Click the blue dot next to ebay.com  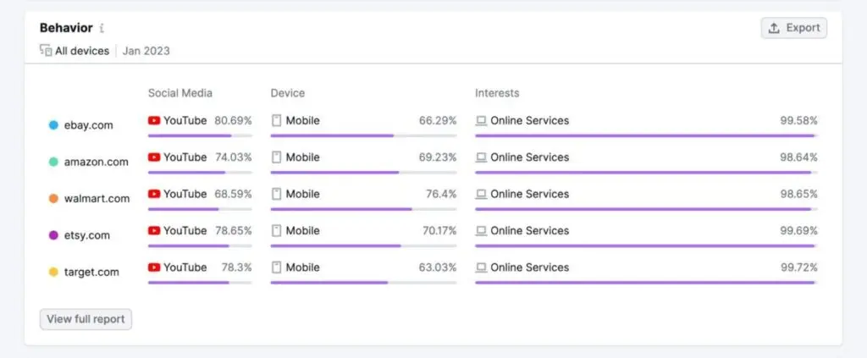[53, 125]
